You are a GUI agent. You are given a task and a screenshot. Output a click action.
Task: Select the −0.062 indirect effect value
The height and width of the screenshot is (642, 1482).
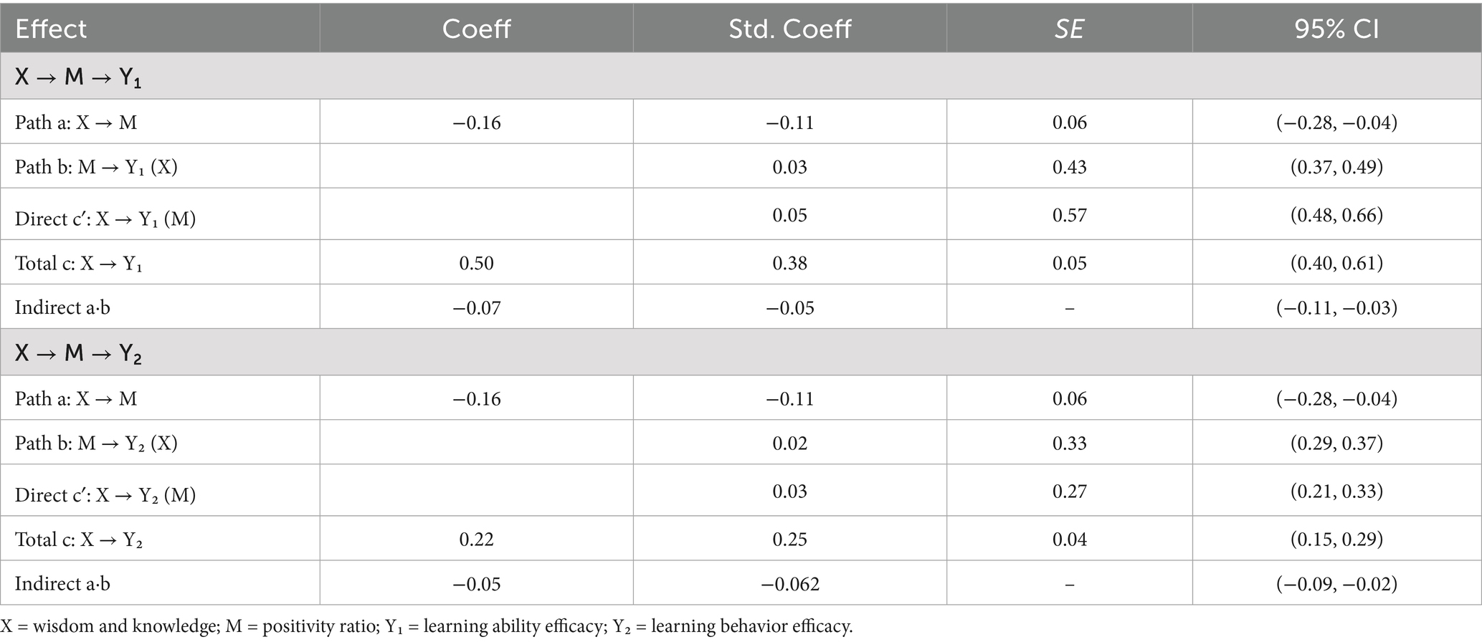789,584
